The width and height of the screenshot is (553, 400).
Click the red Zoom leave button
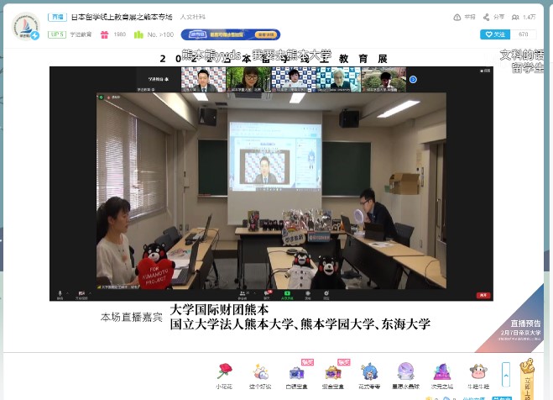click(483, 295)
